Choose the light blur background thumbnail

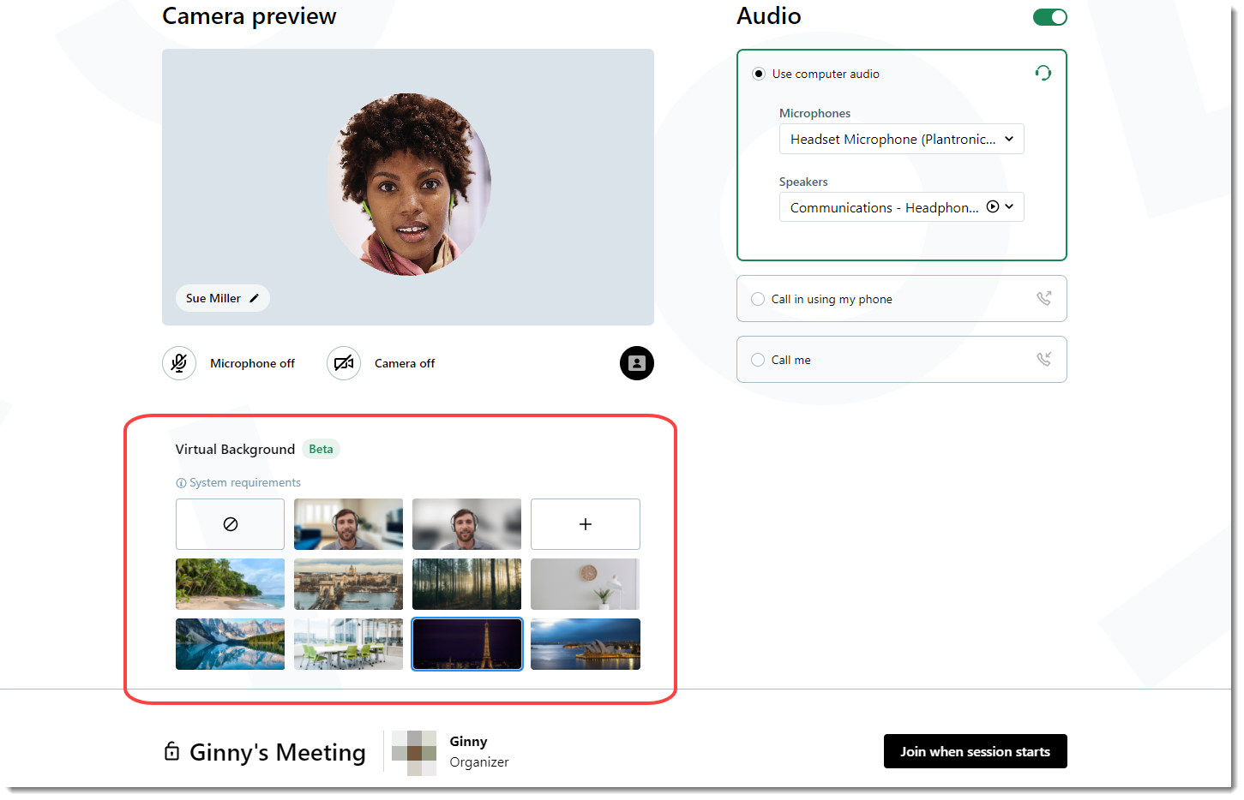pyautogui.click(x=348, y=524)
